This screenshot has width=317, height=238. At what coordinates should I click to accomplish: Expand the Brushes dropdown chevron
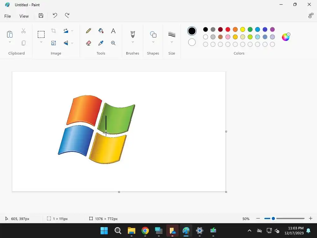click(132, 42)
